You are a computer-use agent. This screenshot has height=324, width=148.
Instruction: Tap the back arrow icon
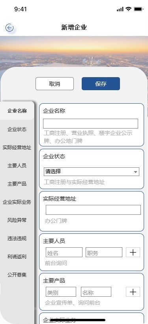tap(9, 28)
